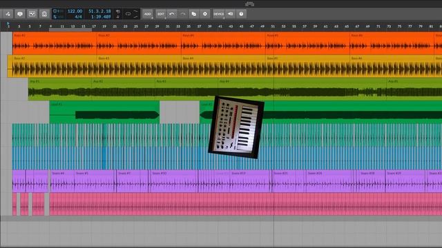Open the DEVICE menu button
The image size is (442, 248).
click(x=219, y=14)
